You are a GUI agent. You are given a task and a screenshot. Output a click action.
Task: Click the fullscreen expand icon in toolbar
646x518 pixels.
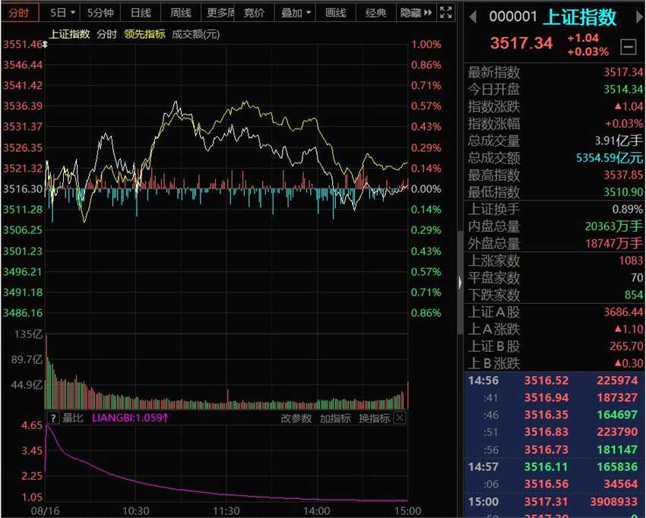(x=446, y=13)
